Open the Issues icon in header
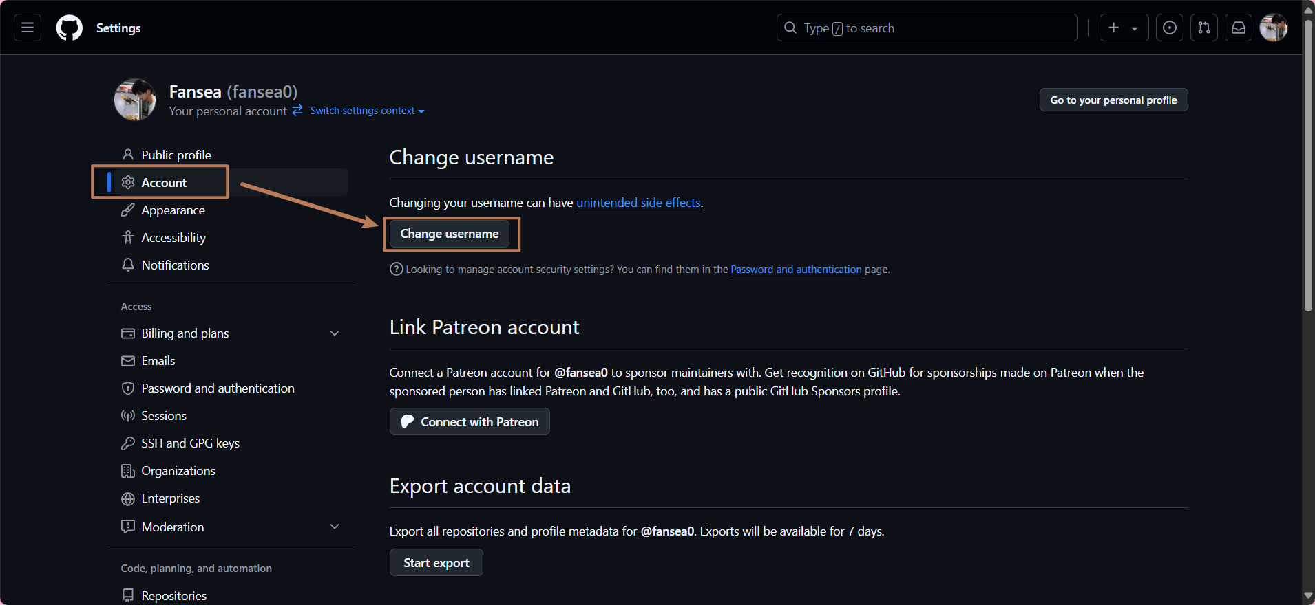This screenshot has width=1315, height=605. click(1169, 27)
